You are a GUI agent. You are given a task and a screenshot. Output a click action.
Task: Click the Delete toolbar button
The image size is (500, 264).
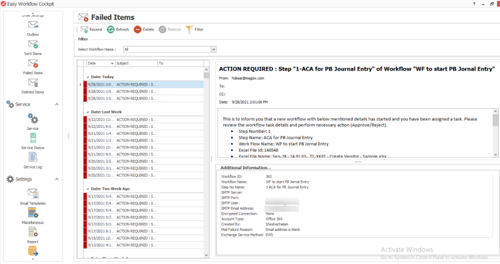pos(144,29)
